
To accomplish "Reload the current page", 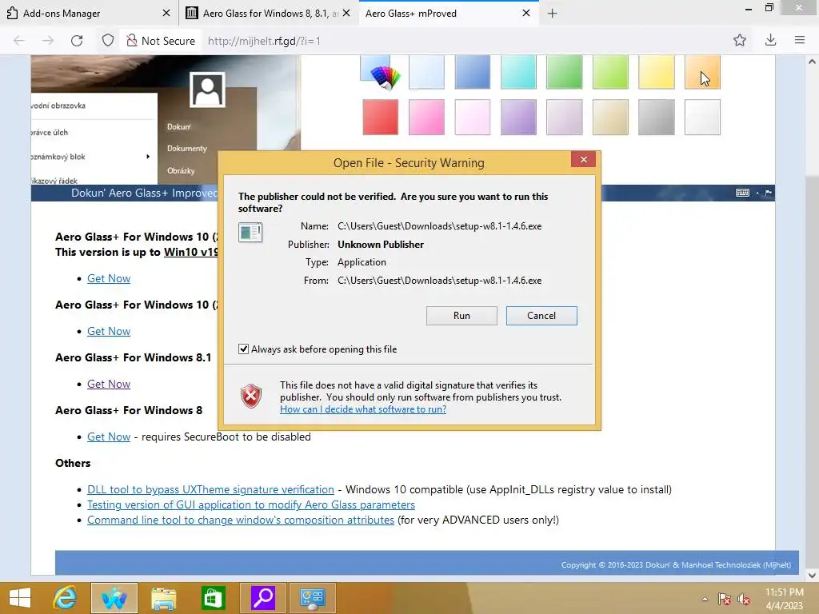I will (x=77, y=41).
